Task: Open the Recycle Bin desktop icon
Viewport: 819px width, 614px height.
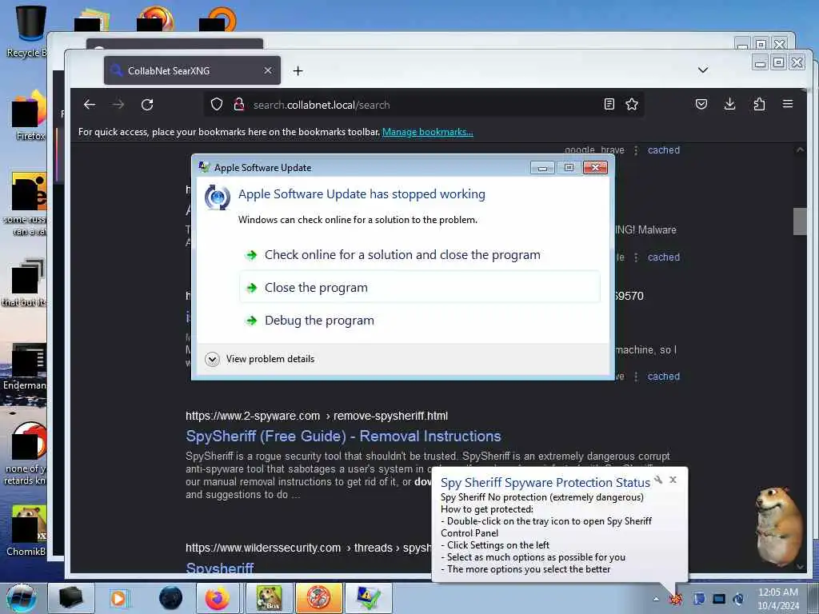Action: 30,31
